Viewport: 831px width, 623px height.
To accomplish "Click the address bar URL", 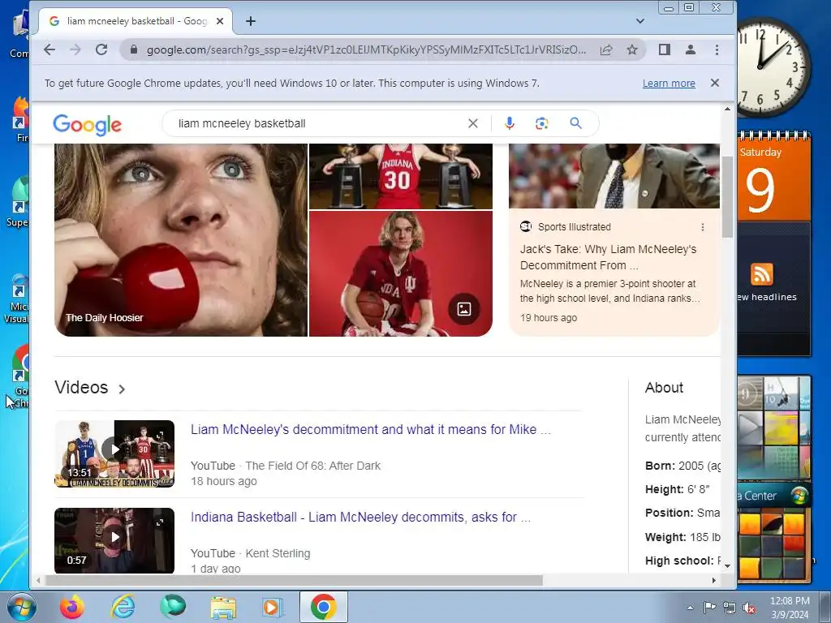I will (x=366, y=49).
